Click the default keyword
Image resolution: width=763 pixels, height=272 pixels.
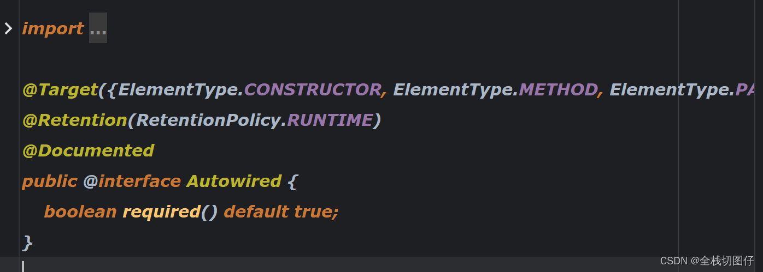pos(256,211)
